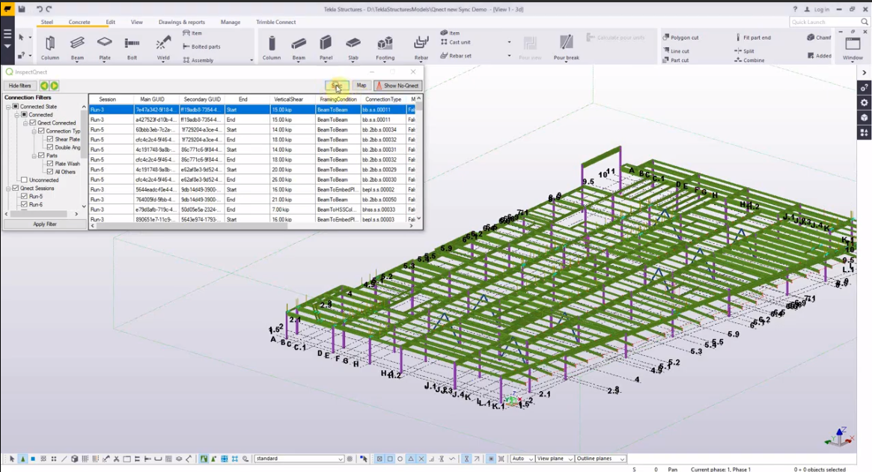Click the Apply Filter button

point(44,224)
